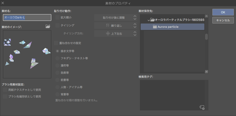Click the 検索用タグ tag list box

click(174, 95)
